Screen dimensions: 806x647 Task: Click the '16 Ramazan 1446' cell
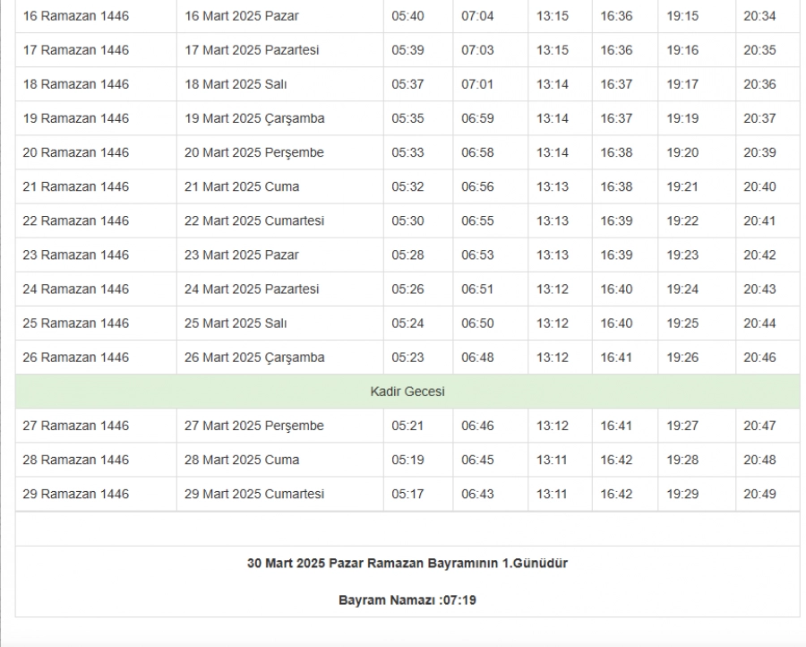(x=75, y=16)
